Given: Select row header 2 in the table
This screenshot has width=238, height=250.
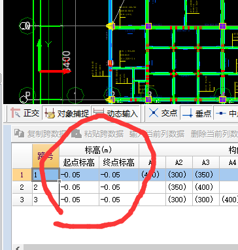Looking at the screenshot, I should [22, 187].
